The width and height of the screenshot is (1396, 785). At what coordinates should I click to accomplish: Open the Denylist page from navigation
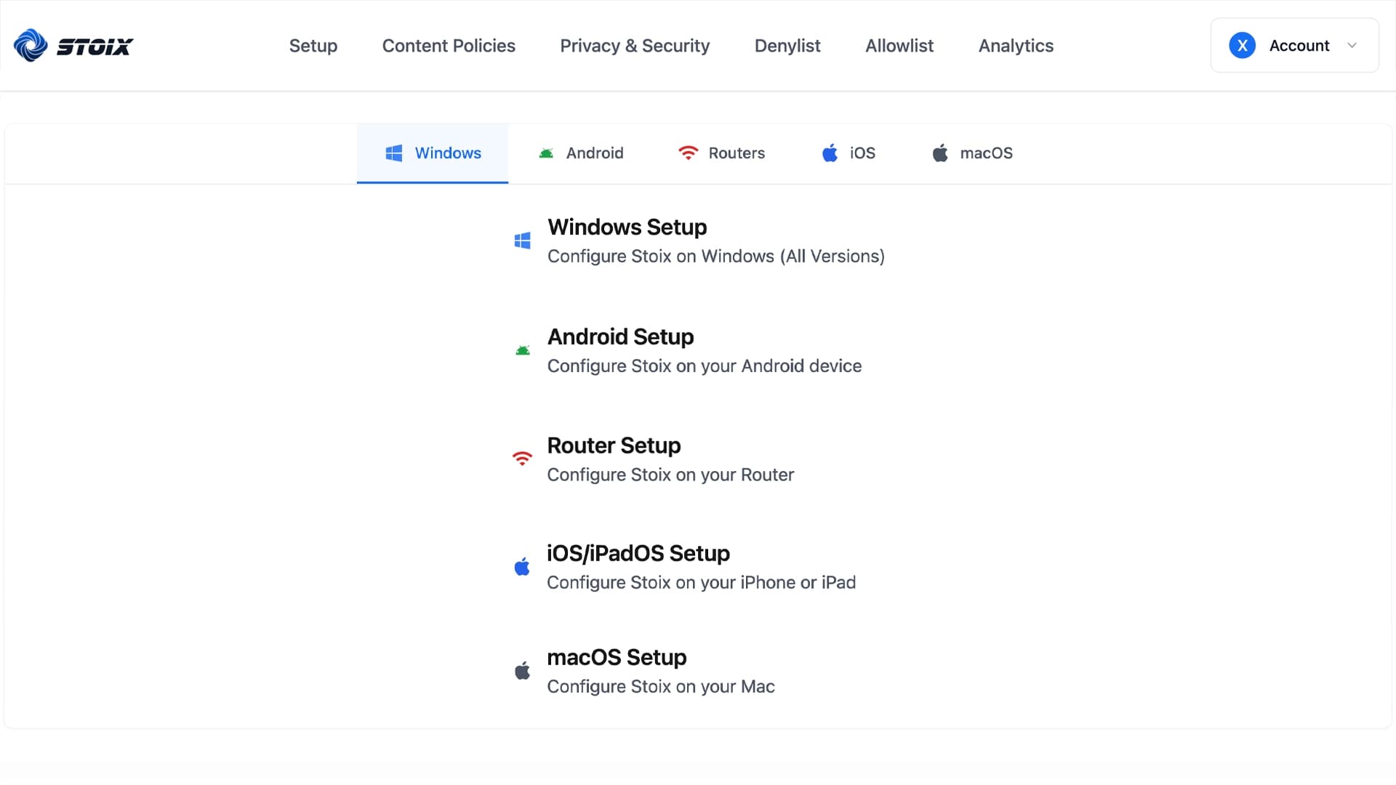tap(787, 45)
